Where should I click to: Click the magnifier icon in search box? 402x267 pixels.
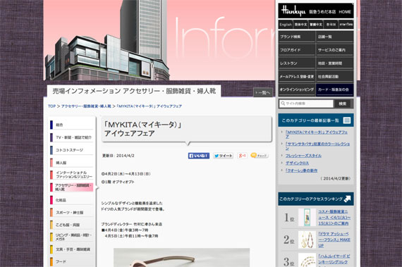pyautogui.click(x=283, y=104)
